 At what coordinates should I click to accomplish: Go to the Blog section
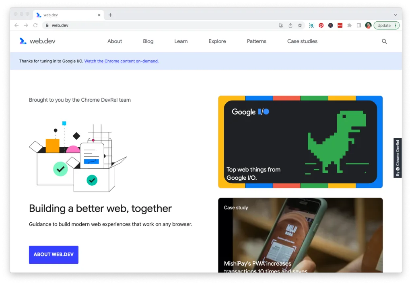tap(148, 41)
